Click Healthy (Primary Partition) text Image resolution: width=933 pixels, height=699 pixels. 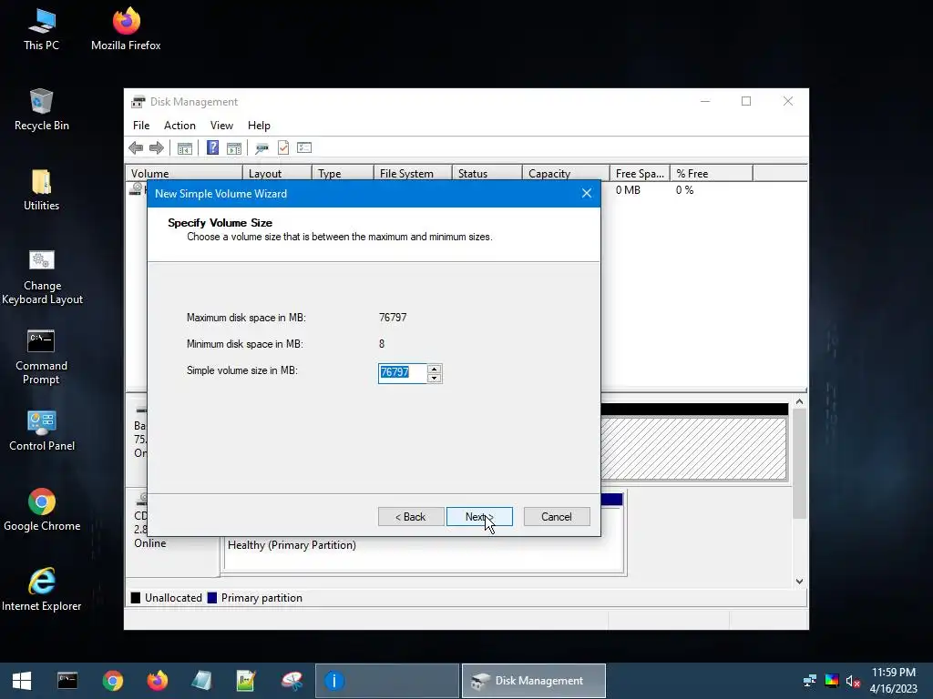(x=292, y=544)
